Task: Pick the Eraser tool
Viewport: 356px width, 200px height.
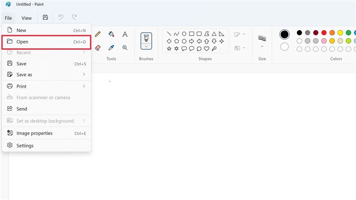Action: 98,47
